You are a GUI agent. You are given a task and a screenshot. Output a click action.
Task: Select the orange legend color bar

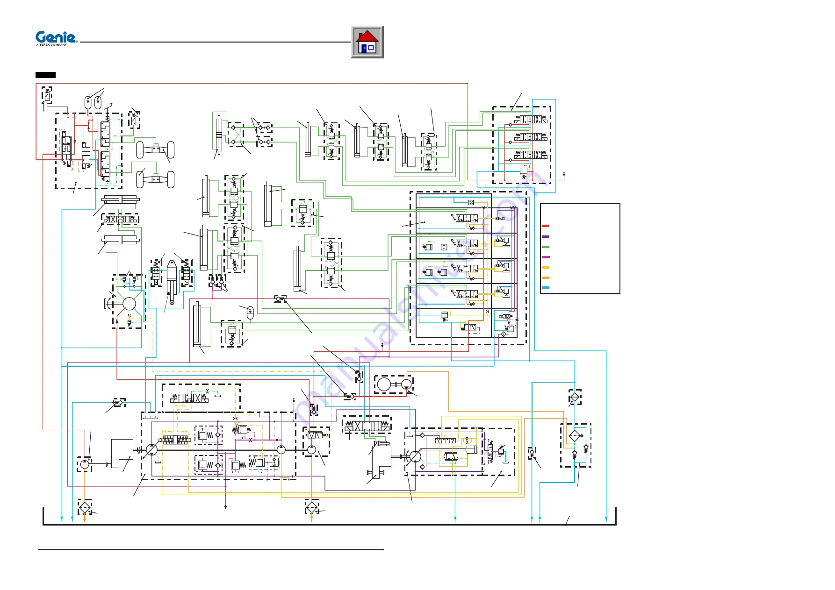(x=546, y=277)
